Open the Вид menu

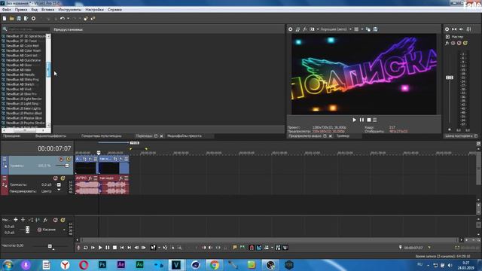point(34,10)
